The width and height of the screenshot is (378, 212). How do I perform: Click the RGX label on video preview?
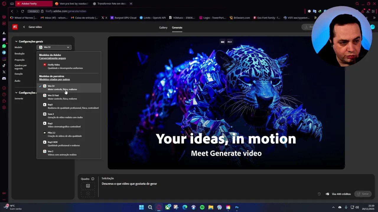tap(230, 42)
